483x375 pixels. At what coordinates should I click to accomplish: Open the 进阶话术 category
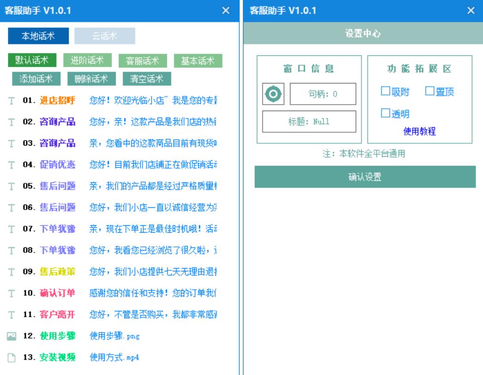(88, 60)
